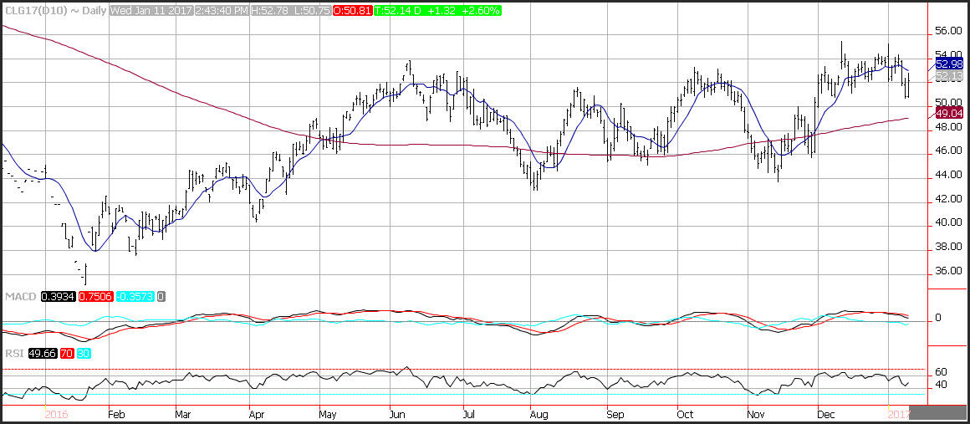Click the gray 52.13 last price tag
This screenshot has width=970, height=424.
(949, 77)
